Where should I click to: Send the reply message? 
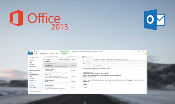click(x=84, y=62)
